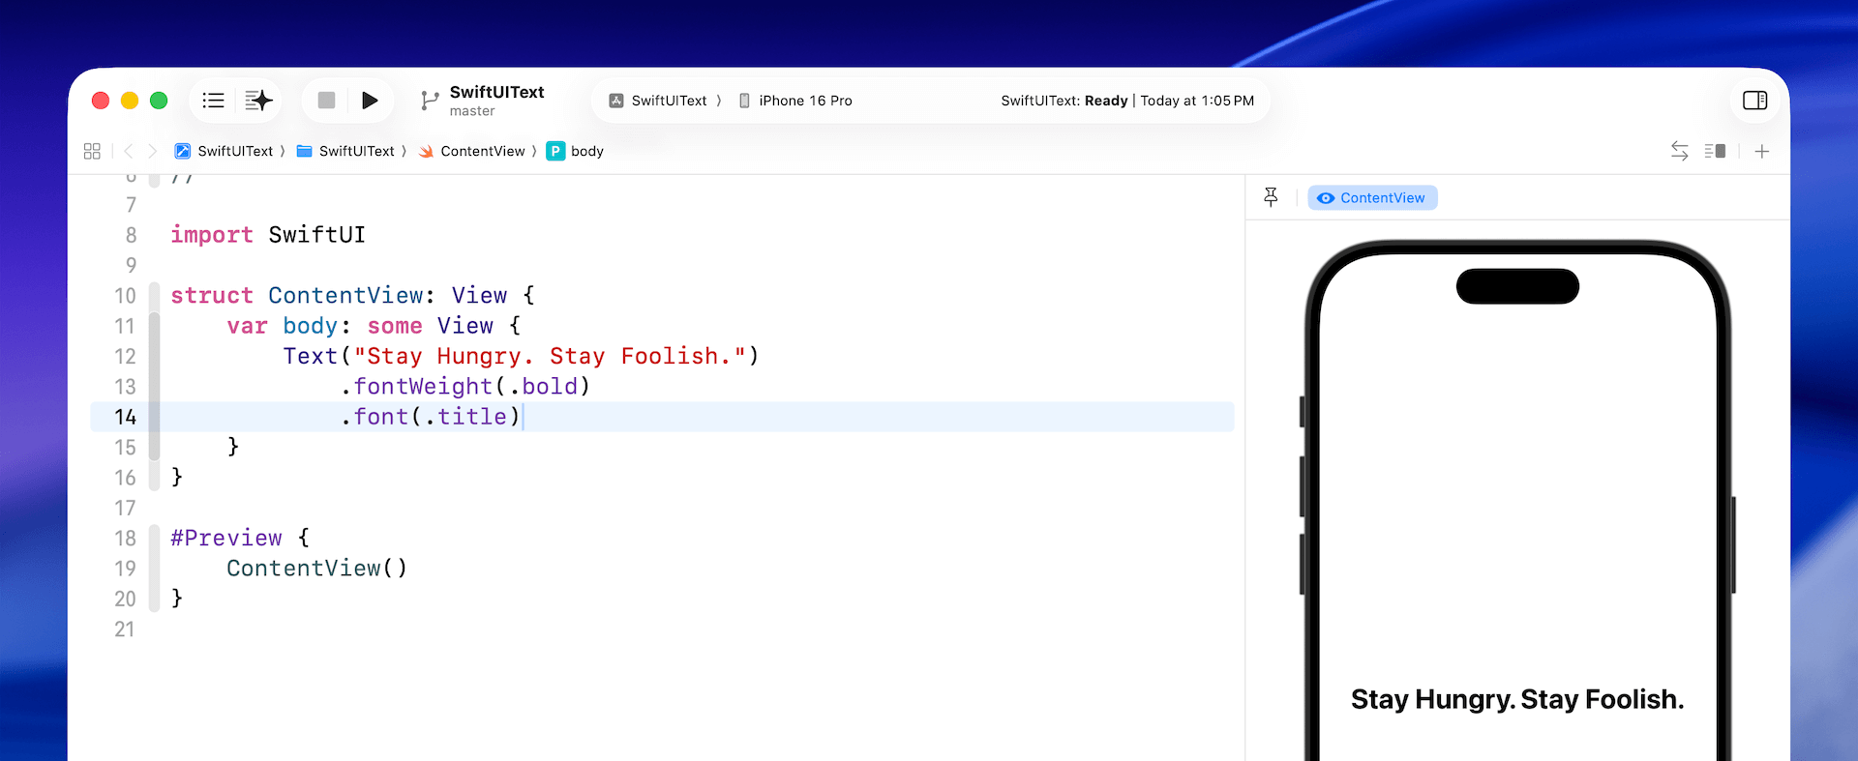Stop the running build
Screen dimensions: 1858x761
[326, 101]
